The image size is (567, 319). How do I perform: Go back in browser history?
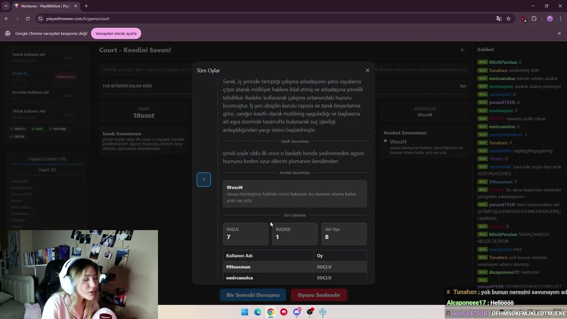pos(6,19)
